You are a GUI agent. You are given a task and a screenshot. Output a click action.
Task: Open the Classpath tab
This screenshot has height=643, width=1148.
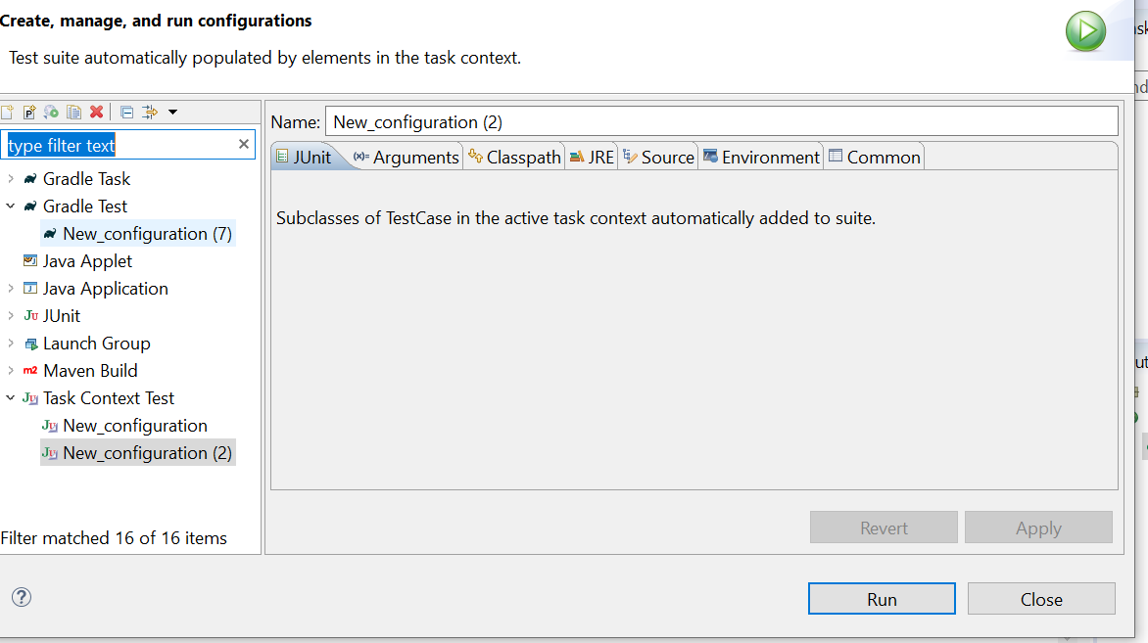click(x=514, y=158)
